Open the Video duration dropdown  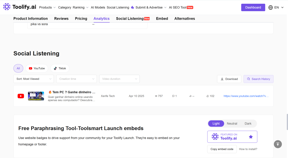(x=119, y=79)
